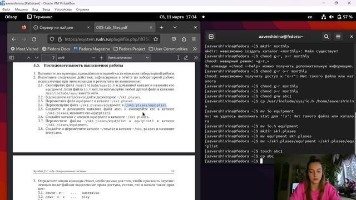The image size is (356, 200).
Task: Click the terminal search icon
Action: point(327,37)
